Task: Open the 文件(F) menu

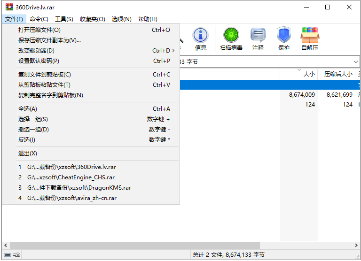Action: (x=14, y=19)
